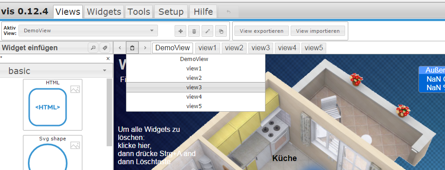Viewport: 445px width, 170px height.
Task: Delete the view with trash icon
Action: [194, 31]
